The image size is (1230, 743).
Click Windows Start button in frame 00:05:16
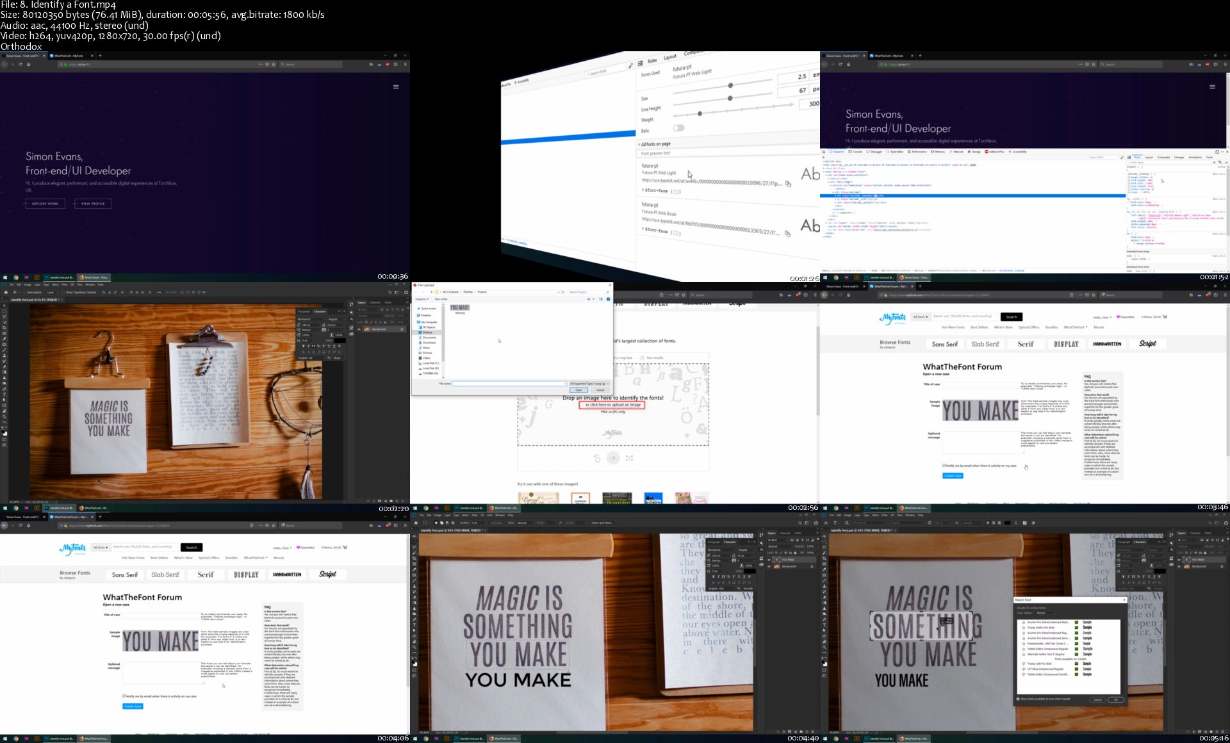click(x=825, y=739)
